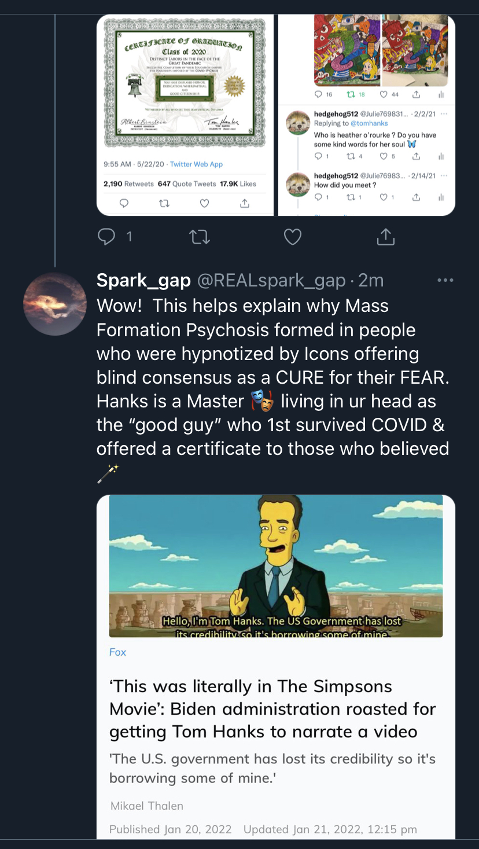Viewport: 479px width, 849px height.
Task: Share the top tweet via share icon
Action: tap(385, 236)
